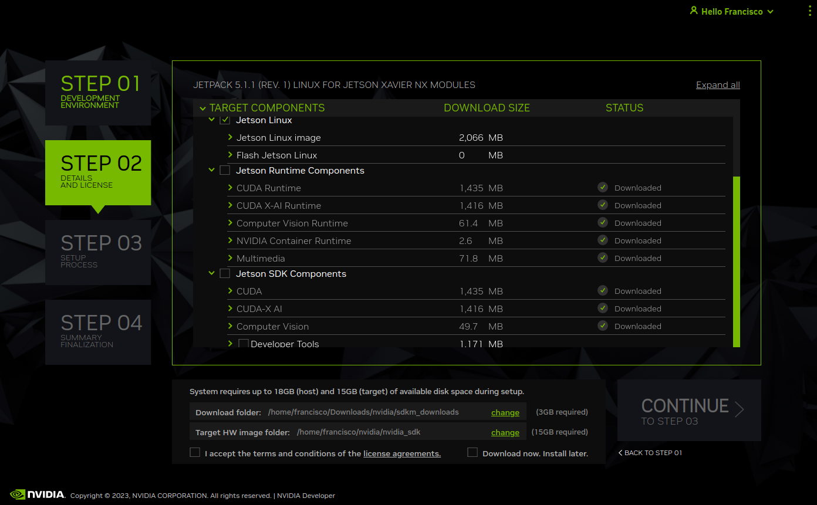Viewport: 817px width, 505px height.
Task: Go to Step 01 Development Environment
Action: [x=98, y=93]
